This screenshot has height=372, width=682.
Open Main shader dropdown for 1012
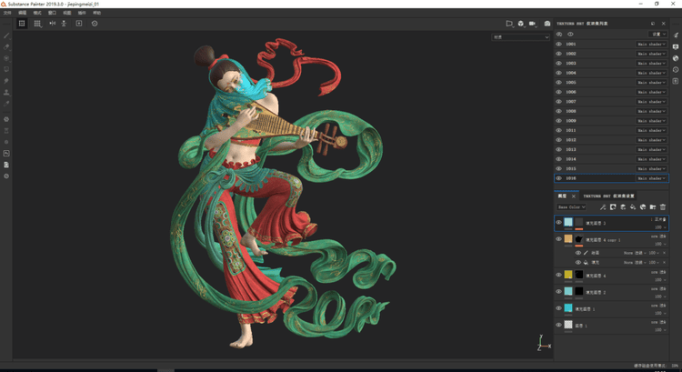pyautogui.click(x=651, y=140)
